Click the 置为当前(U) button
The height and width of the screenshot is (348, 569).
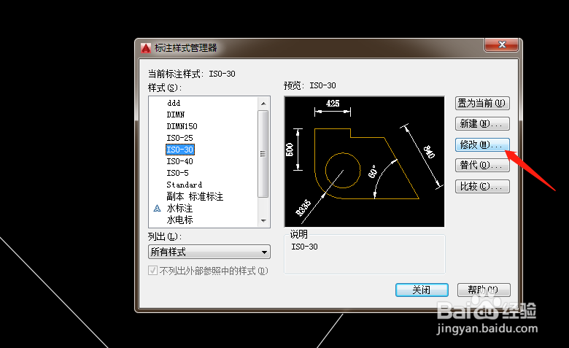(482, 104)
